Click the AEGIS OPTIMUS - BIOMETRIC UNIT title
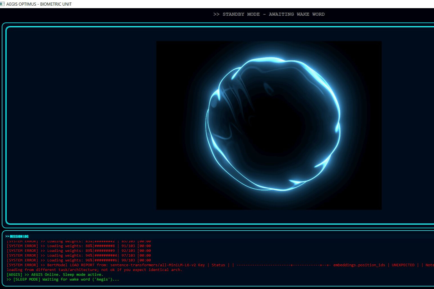Screen dimensions: 434x289 pyautogui.click(x=39, y=4)
